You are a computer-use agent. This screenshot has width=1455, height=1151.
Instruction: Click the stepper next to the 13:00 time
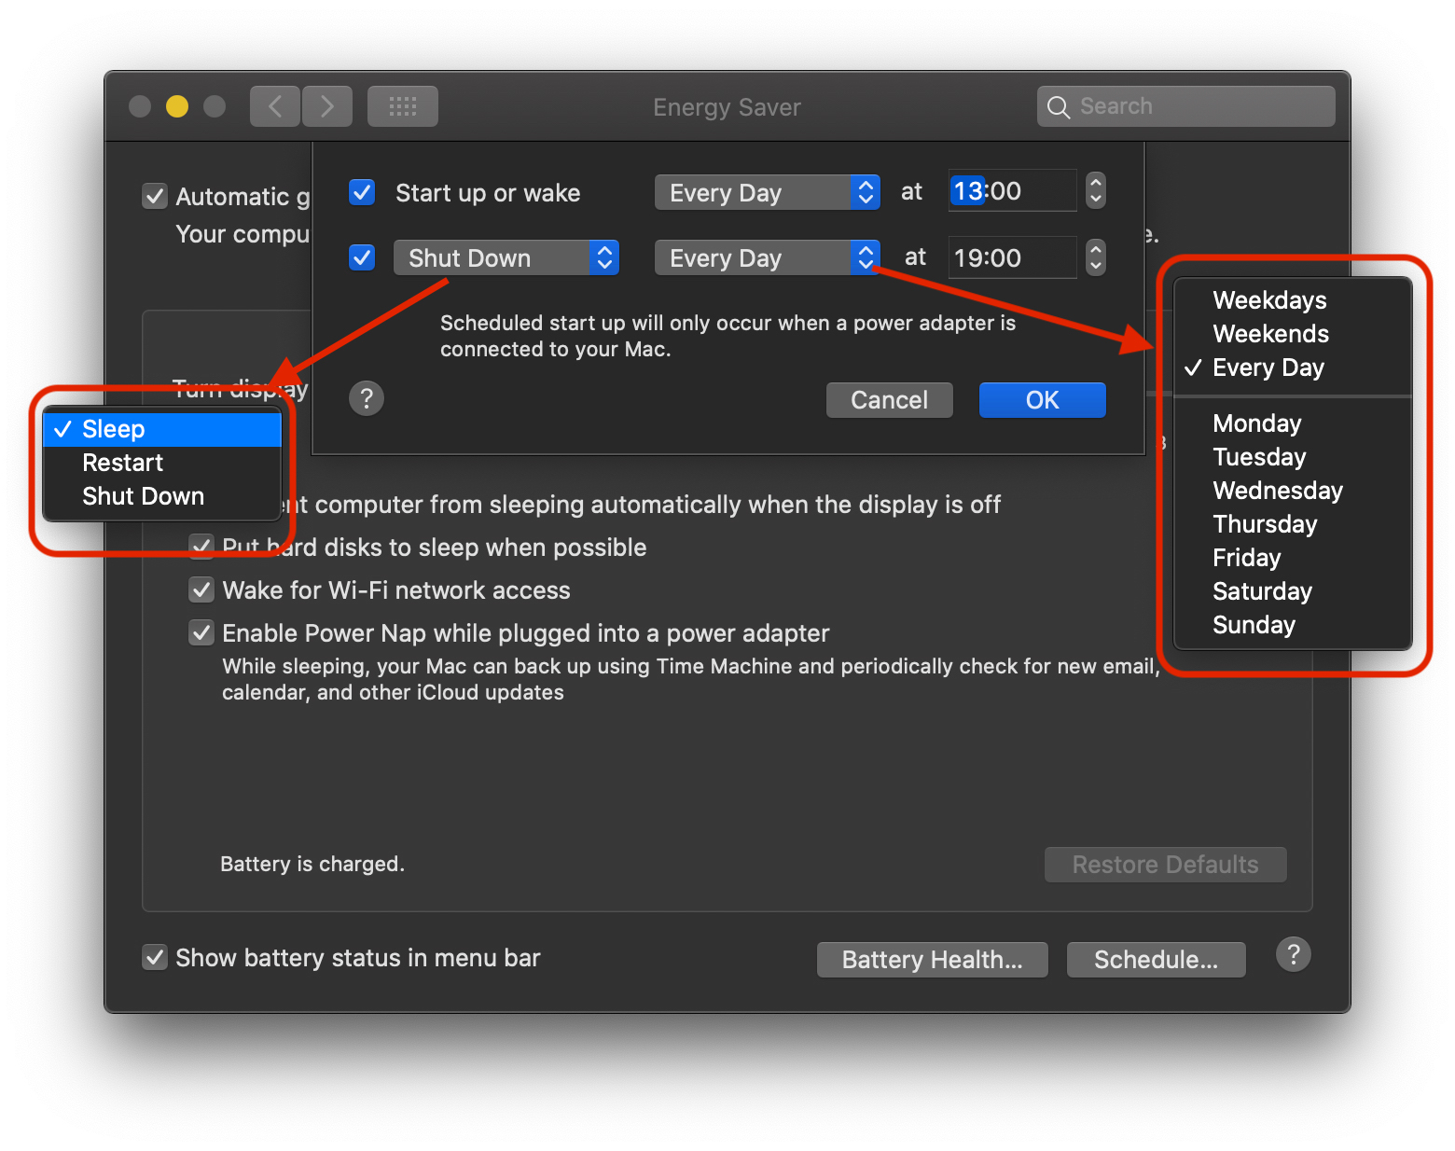[1096, 191]
